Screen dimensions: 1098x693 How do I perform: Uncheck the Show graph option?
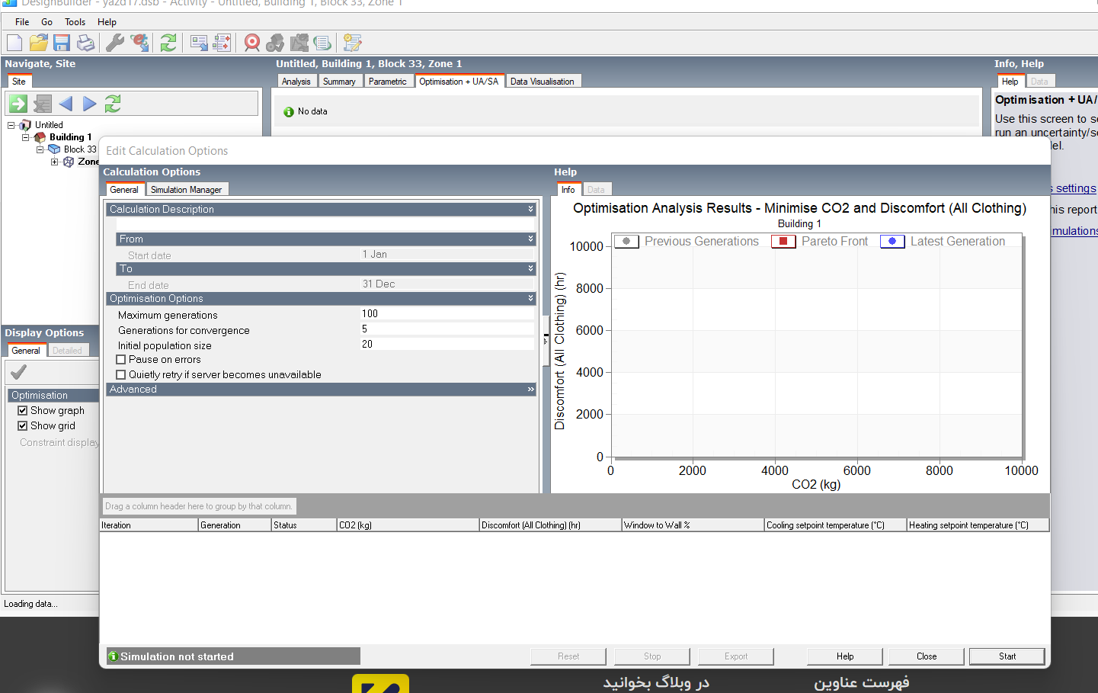coord(23,411)
